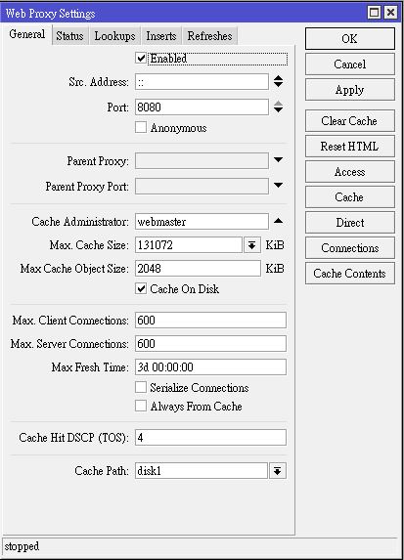Close the Web Proxy Settings window
This screenshot has height=560, width=404.
pyautogui.click(x=390, y=13)
